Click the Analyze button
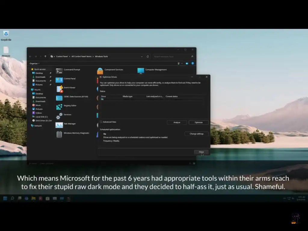This screenshot has height=231, width=308. (x=177, y=122)
